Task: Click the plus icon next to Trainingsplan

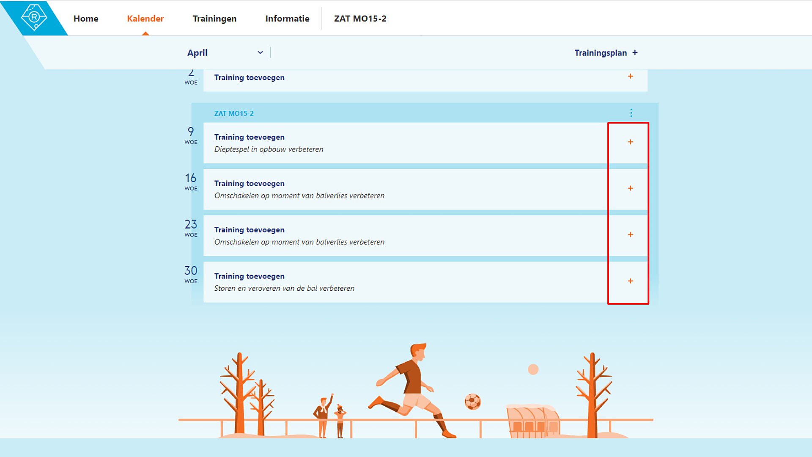Action: coord(636,52)
